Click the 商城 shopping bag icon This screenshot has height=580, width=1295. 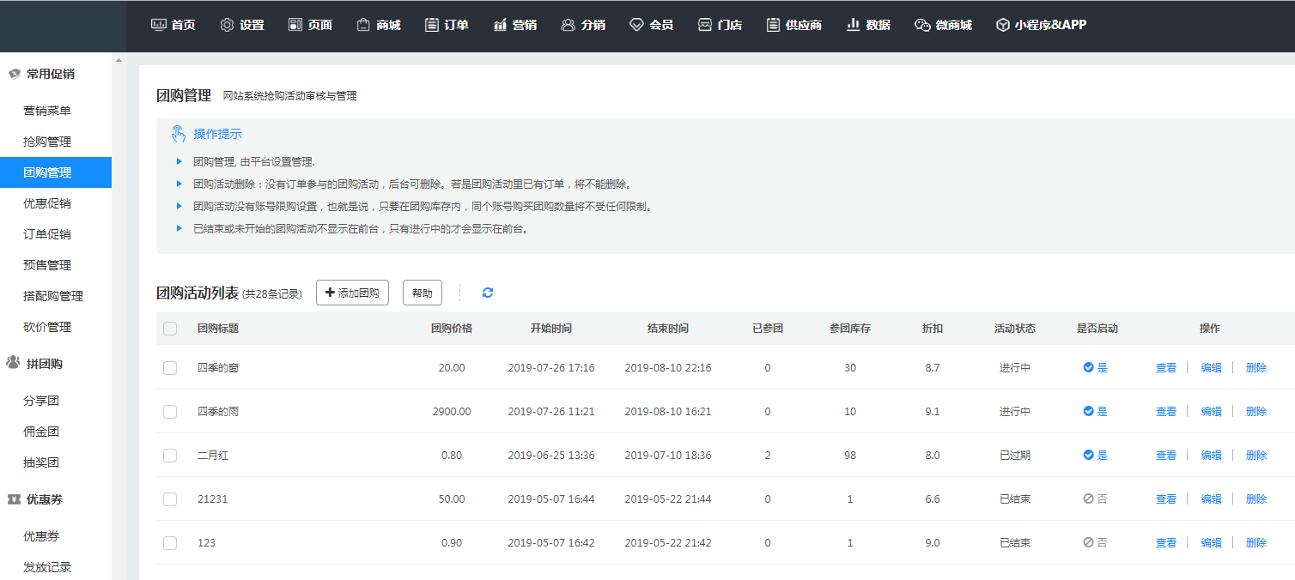363,25
